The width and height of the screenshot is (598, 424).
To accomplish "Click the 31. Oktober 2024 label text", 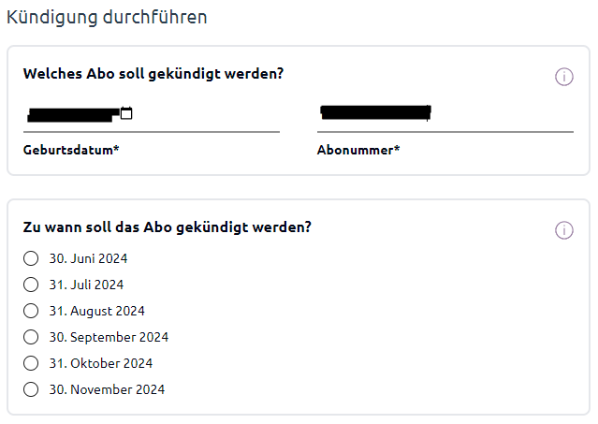I will tap(101, 363).
